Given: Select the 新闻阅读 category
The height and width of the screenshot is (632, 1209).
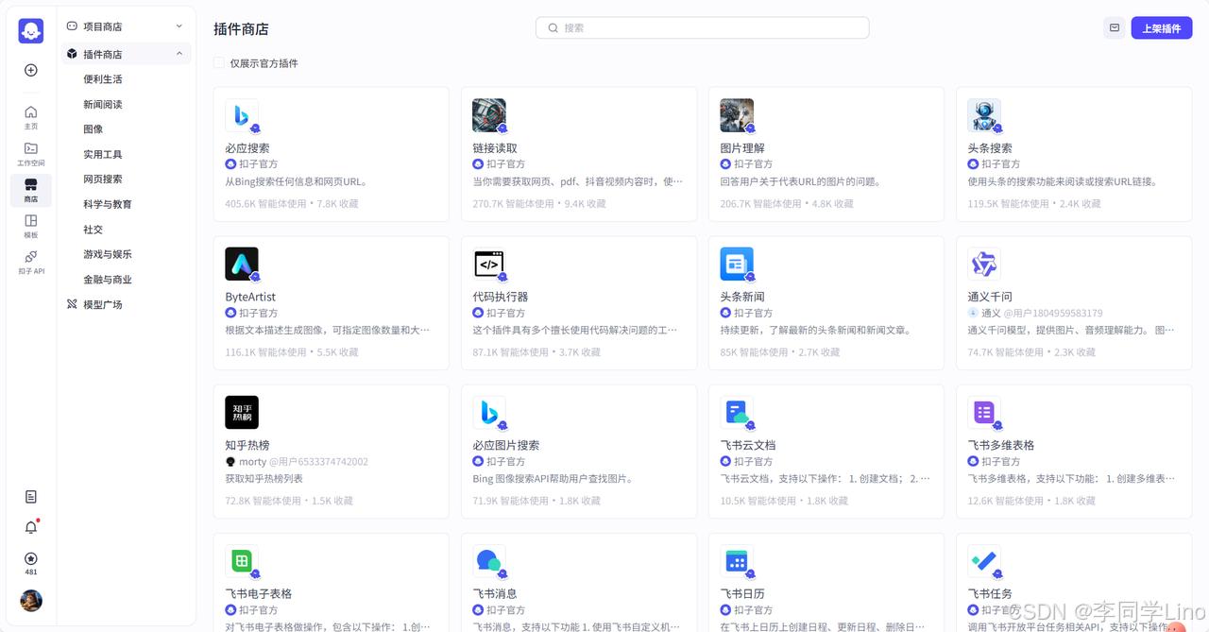Looking at the screenshot, I should pos(103,105).
